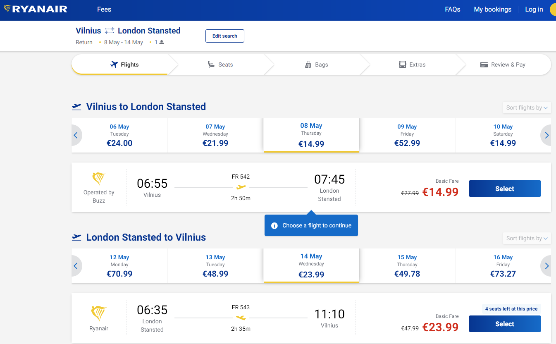
Task: Show later outbound dates with right arrow
Action: 546,135
